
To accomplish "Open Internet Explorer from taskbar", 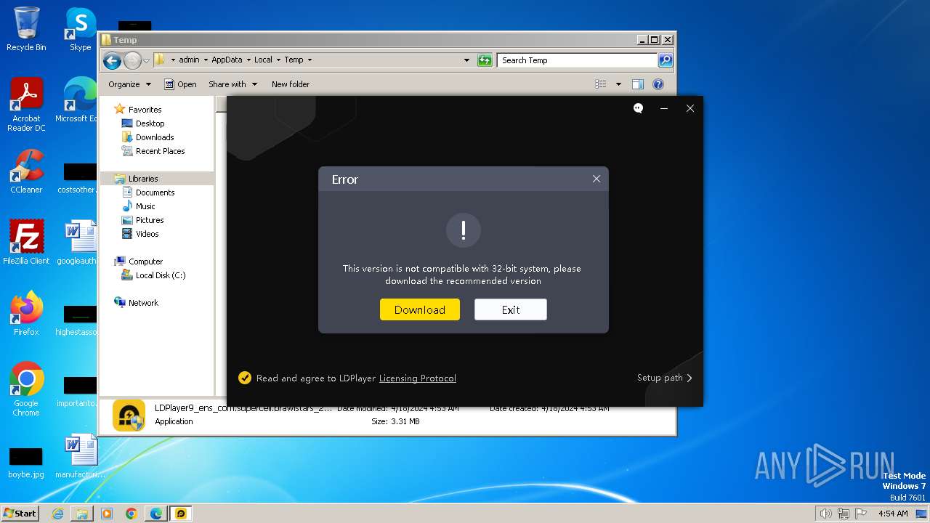I will pyautogui.click(x=57, y=514).
